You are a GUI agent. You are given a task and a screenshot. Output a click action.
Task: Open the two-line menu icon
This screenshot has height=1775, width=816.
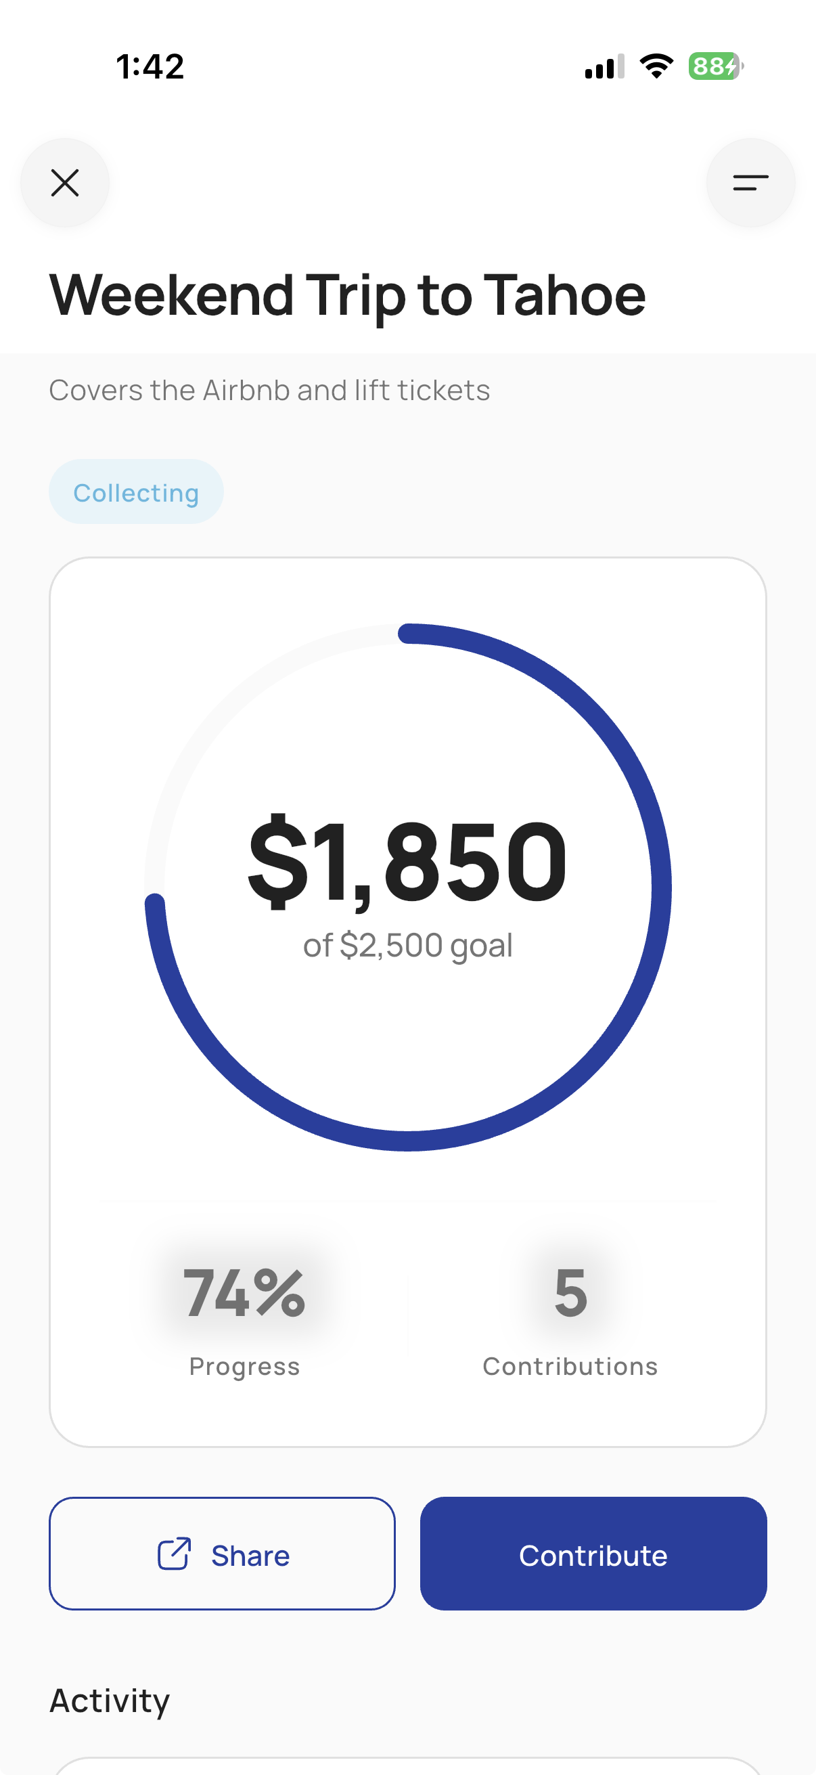point(750,183)
